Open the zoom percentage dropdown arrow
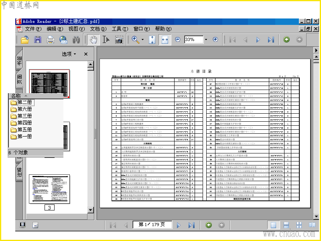Screen dimensions: 321x241 pyautogui.click(x=206, y=39)
